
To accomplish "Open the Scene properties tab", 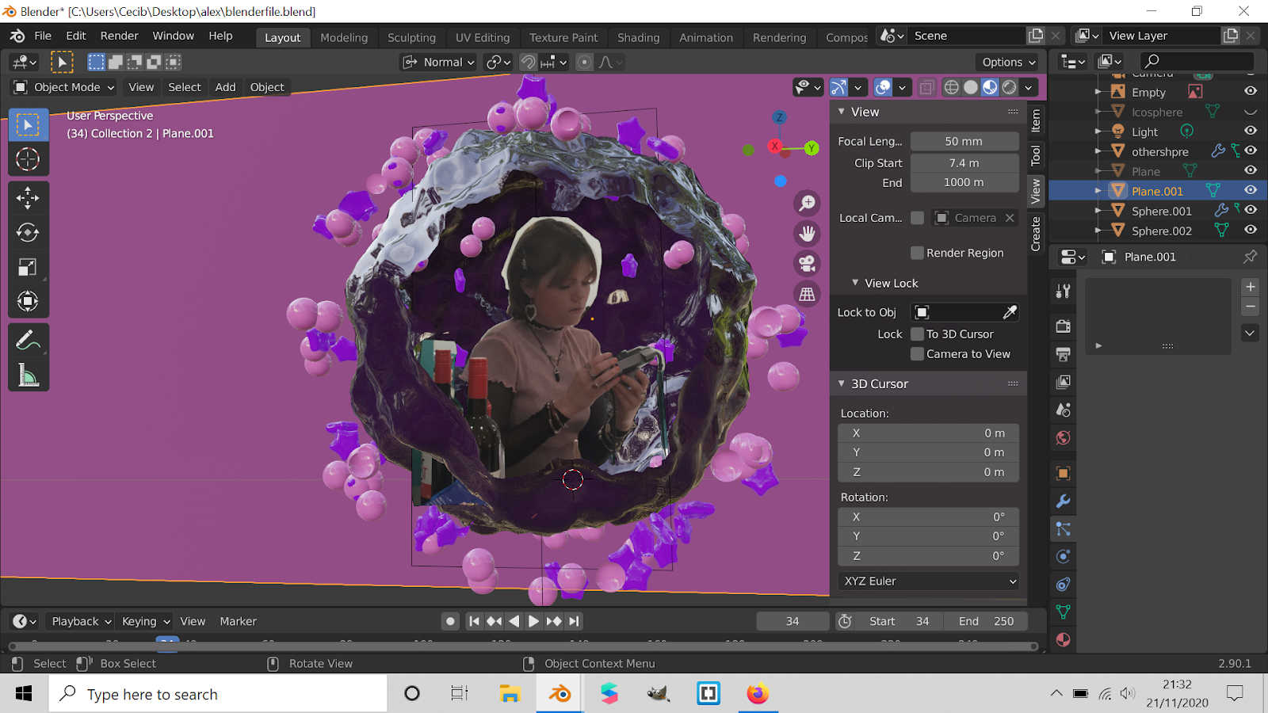I will click(1064, 410).
